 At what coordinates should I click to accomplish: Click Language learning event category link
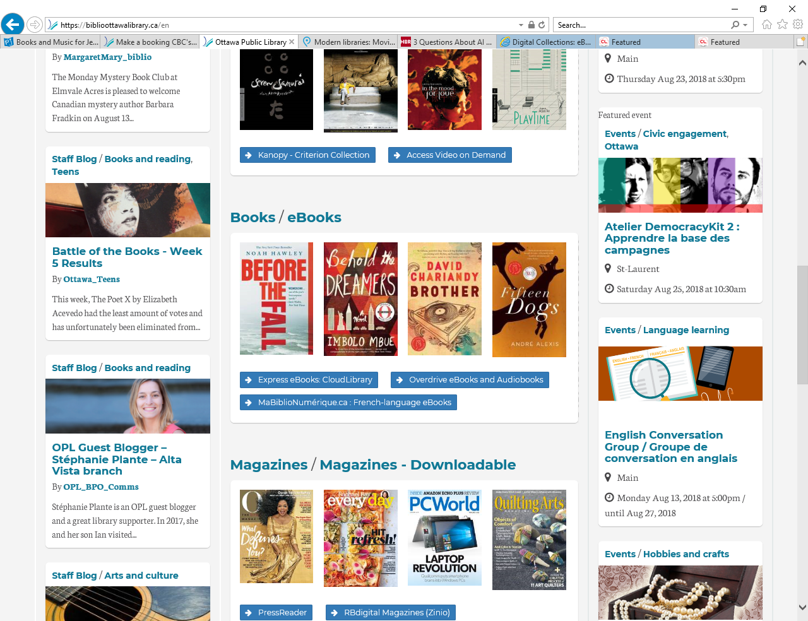[686, 330]
